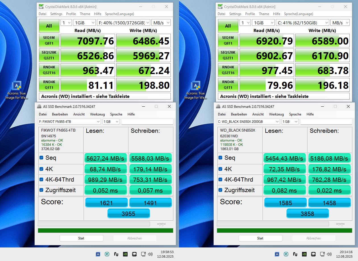Open drive dropdown showing F: 40% (1500/3726GiB)
Image resolution: width=358 pixels, height=261 pixels.
coord(123,23)
